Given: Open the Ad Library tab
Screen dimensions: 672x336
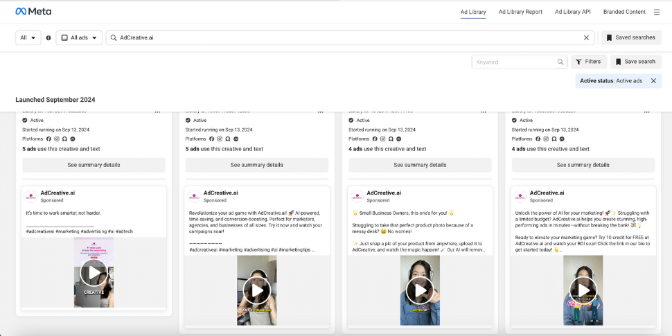Looking at the screenshot, I should pos(473,12).
